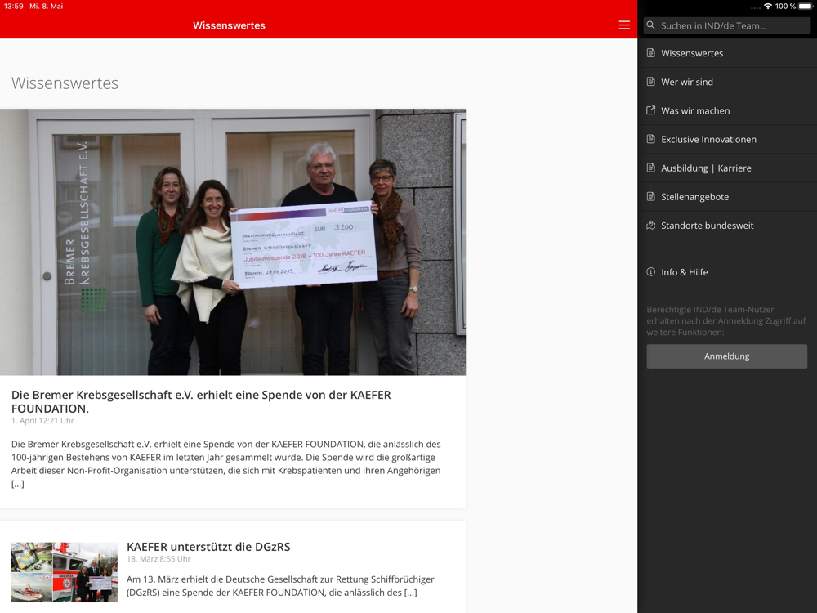Click the grey Wissenswertes page heading
The width and height of the screenshot is (817, 613).
pyautogui.click(x=65, y=83)
